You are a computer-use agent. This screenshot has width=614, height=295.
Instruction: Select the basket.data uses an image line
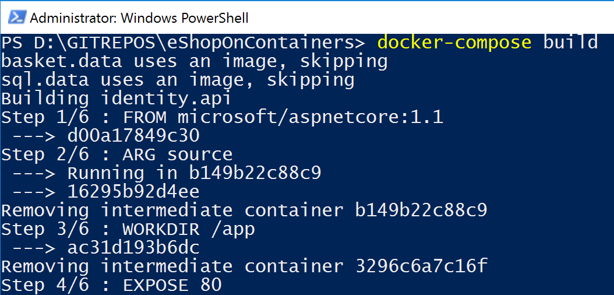click(194, 61)
